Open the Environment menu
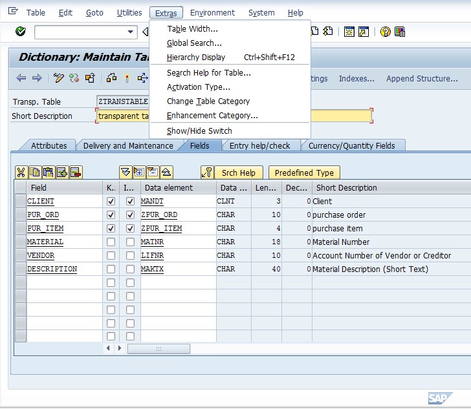 [x=212, y=13]
